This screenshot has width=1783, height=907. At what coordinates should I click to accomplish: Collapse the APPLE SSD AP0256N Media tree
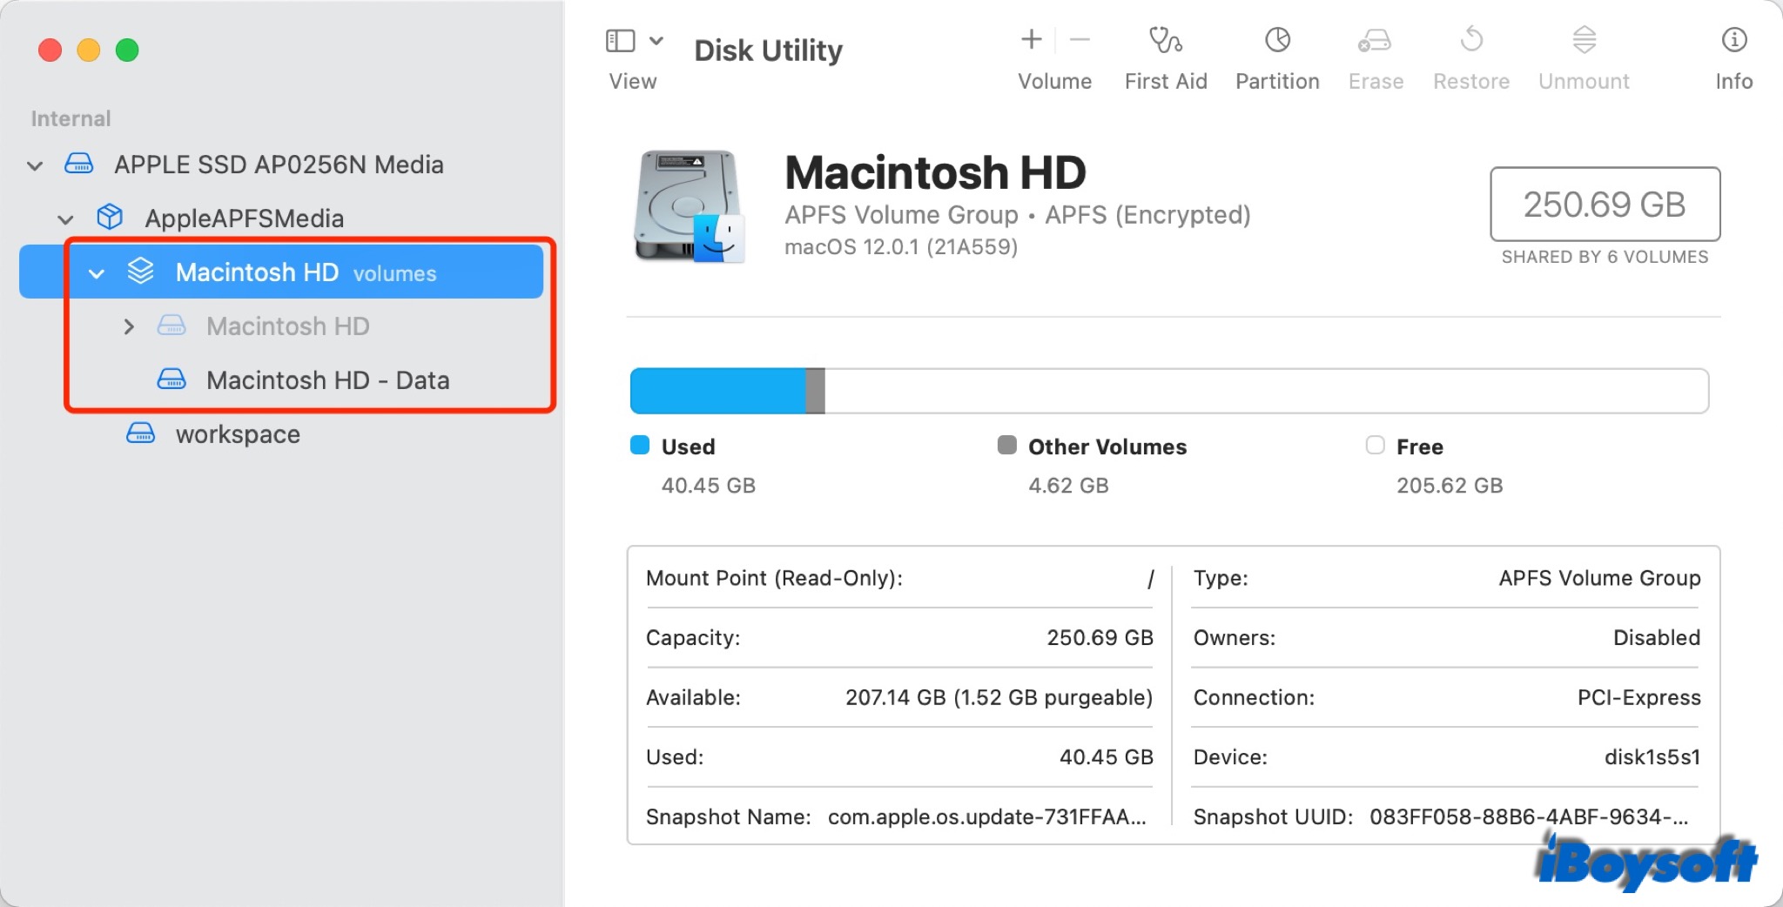[35, 165]
